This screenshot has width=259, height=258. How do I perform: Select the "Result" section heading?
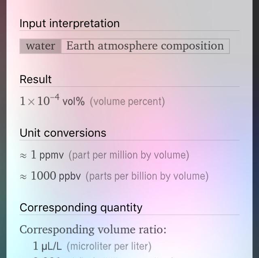[36, 79]
